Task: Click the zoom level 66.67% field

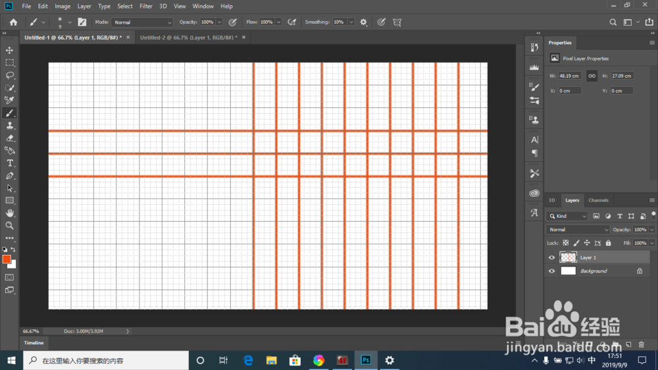Action: click(x=31, y=331)
